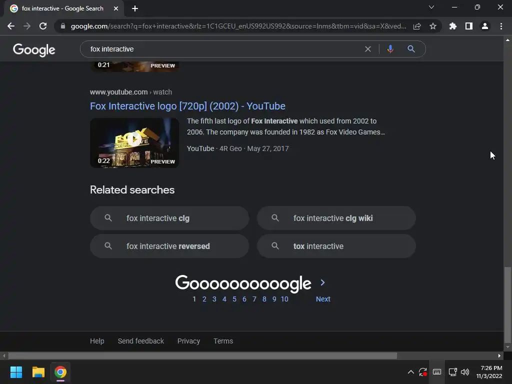View site info lock icon
The width and height of the screenshot is (512, 384).
(x=63, y=26)
